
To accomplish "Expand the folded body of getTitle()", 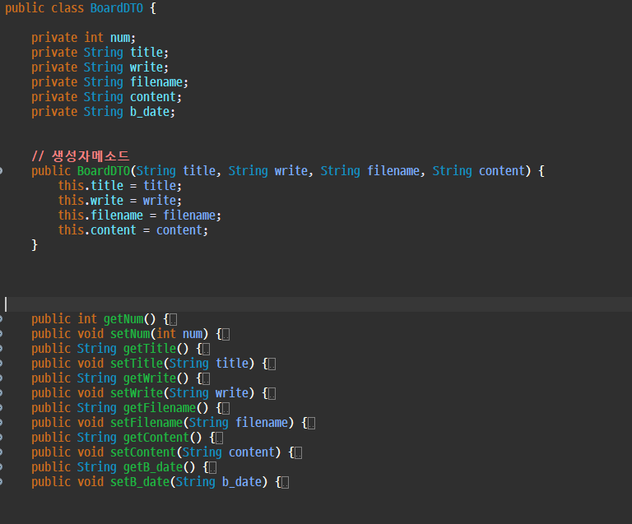I will point(207,350).
